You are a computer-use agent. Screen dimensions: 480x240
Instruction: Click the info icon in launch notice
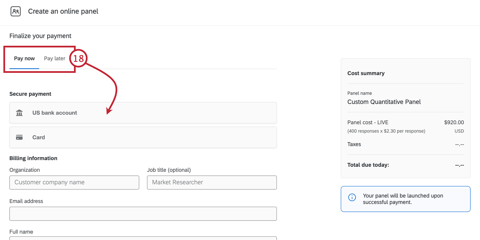(x=352, y=197)
